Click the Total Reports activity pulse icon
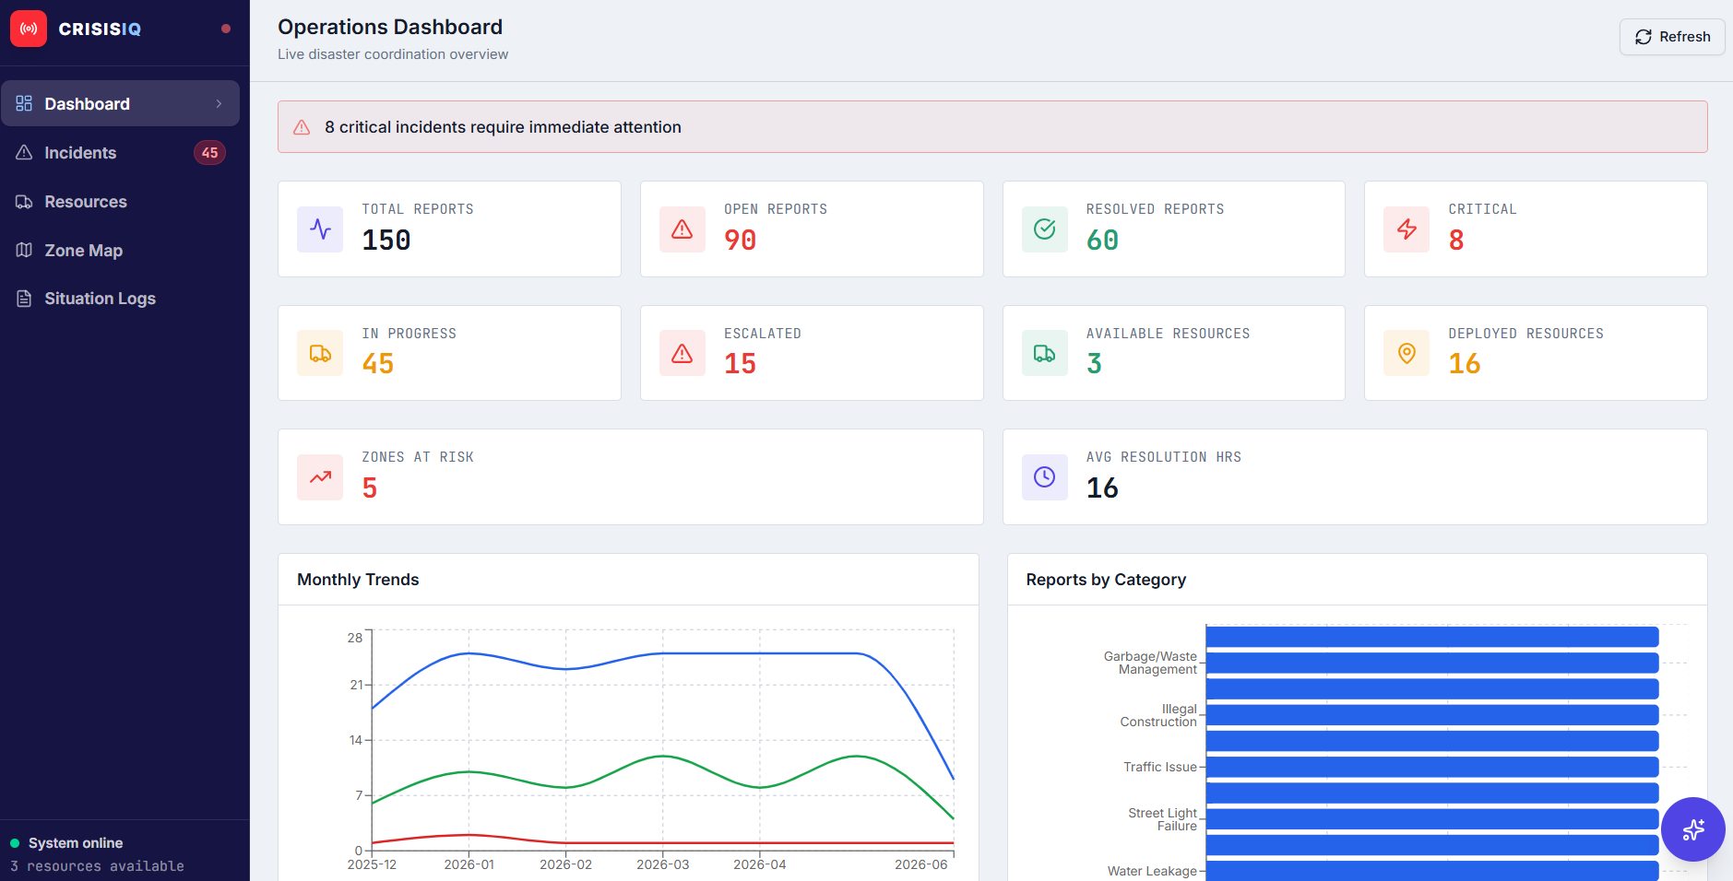The height and width of the screenshot is (881, 1733). pyautogui.click(x=320, y=229)
